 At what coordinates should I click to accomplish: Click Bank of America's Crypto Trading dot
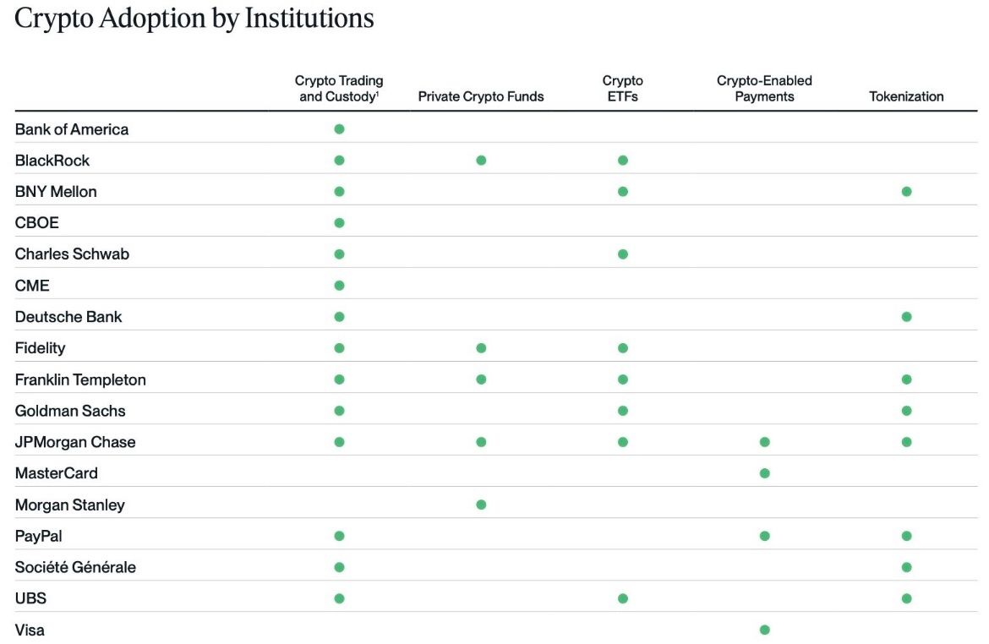339,129
